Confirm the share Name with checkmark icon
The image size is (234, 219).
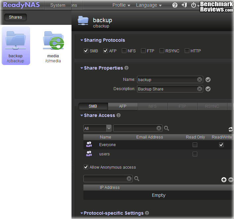pos(208,80)
